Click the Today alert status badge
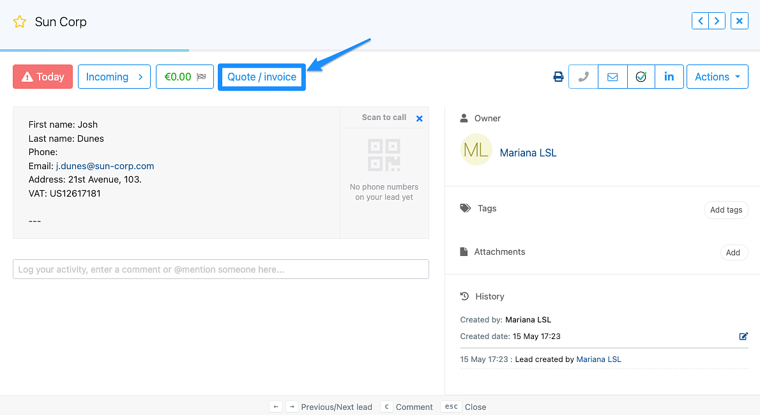760x415 pixels. click(42, 76)
